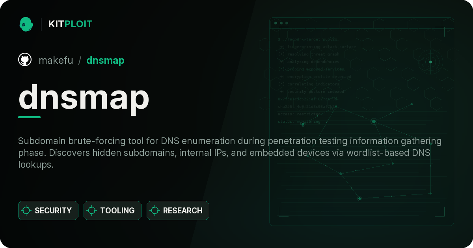This screenshot has width=473, height=248.
Task: Click the TOOLING tag badge
Action: (x=112, y=211)
